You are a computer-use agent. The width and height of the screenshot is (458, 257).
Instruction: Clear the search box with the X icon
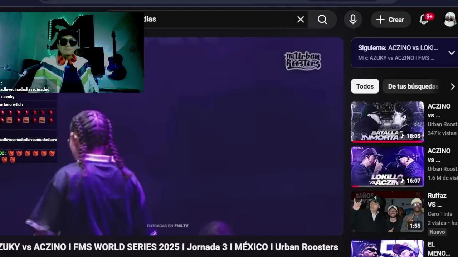[x=301, y=20]
